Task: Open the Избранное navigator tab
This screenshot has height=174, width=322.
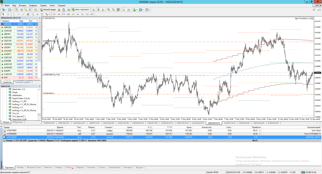Action: [18, 122]
